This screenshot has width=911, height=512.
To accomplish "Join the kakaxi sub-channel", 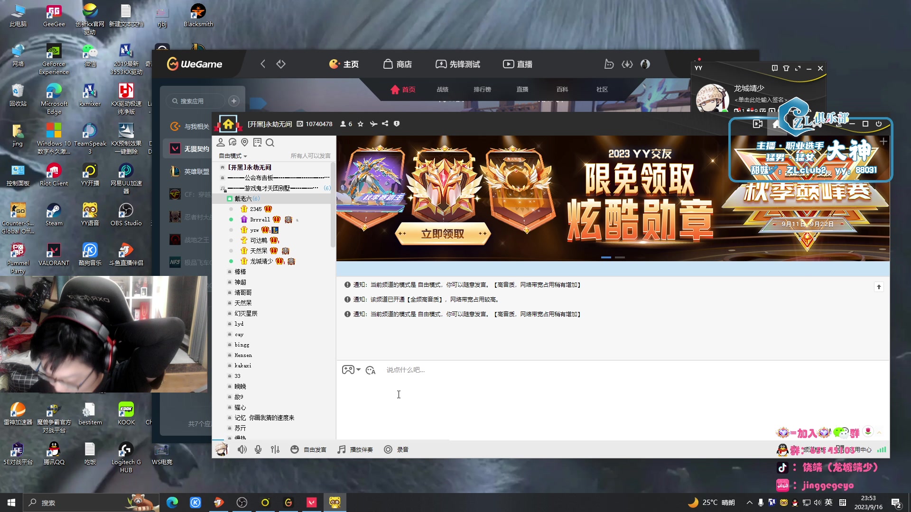I will pos(243,366).
